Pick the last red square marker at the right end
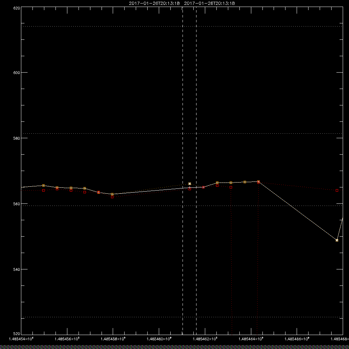349x349 pixels. click(x=337, y=190)
